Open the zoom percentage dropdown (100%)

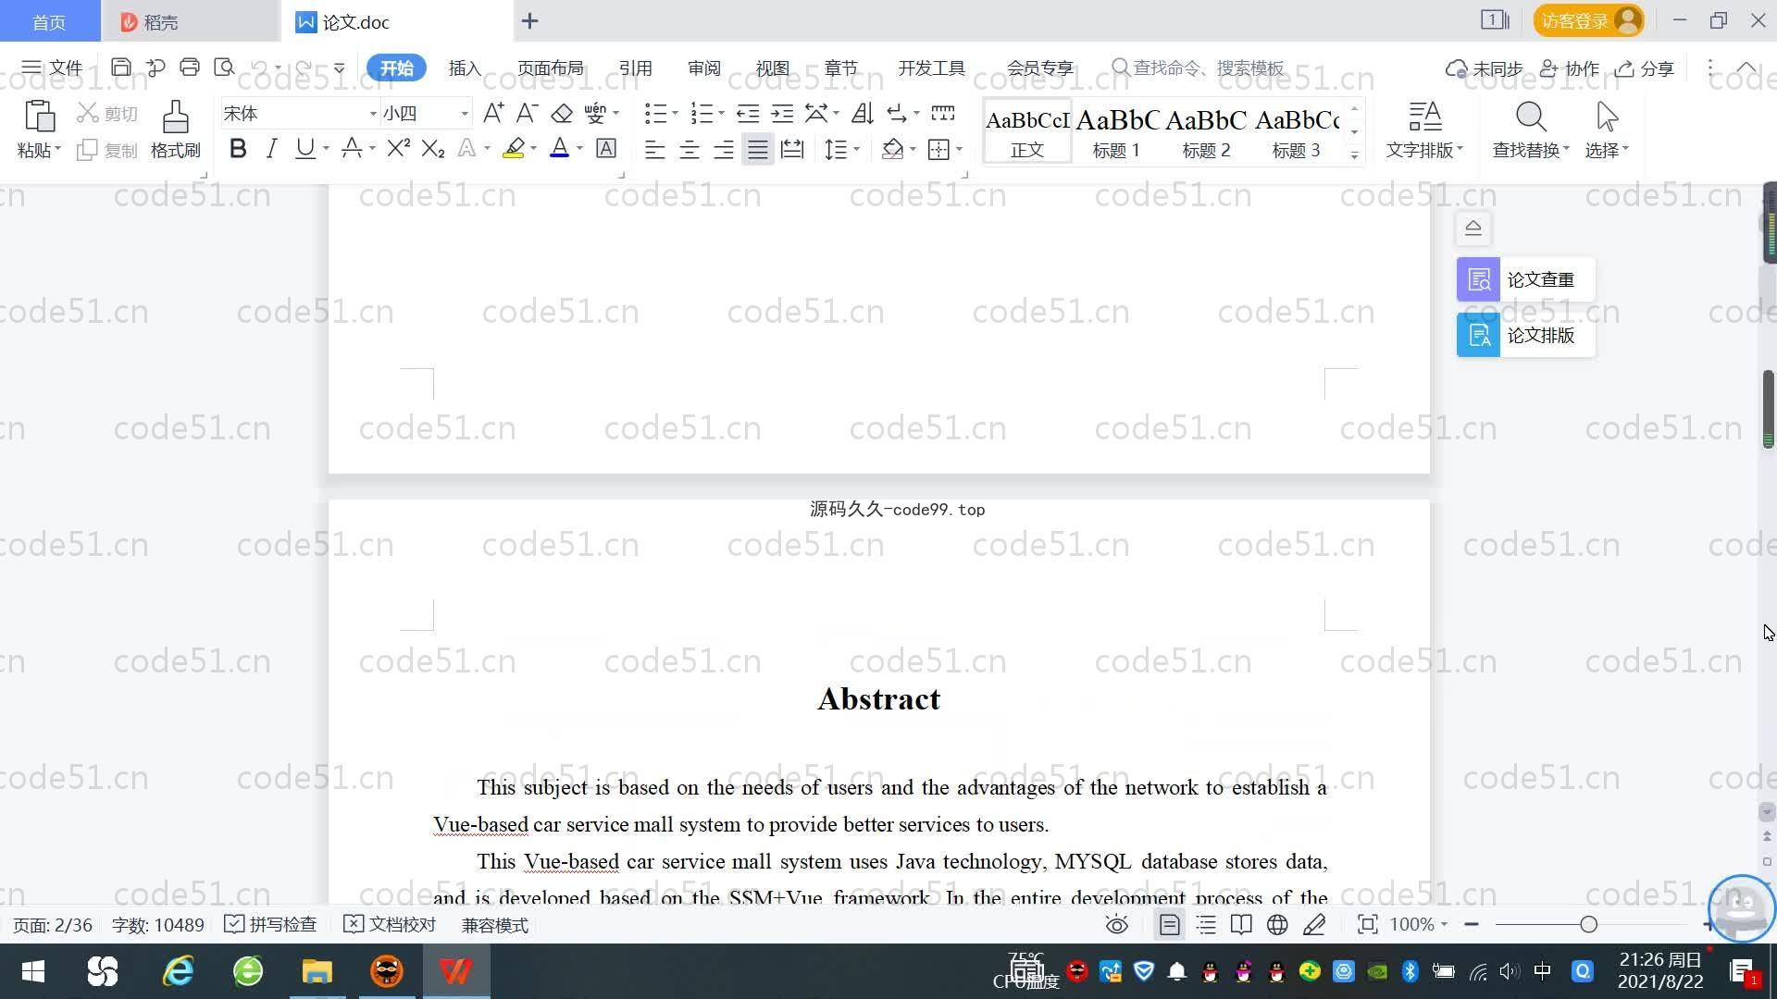[1418, 925]
